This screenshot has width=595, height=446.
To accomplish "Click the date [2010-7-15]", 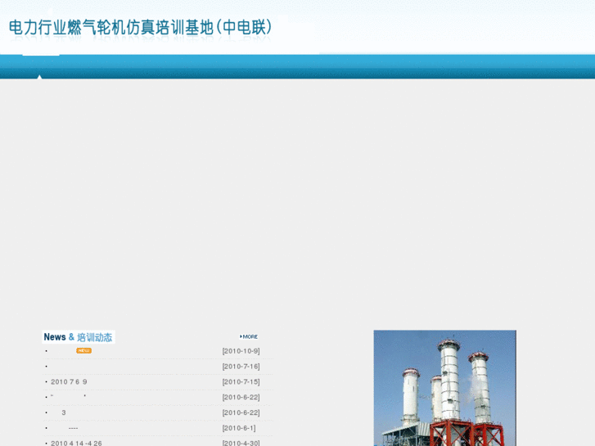I will click(x=241, y=382).
